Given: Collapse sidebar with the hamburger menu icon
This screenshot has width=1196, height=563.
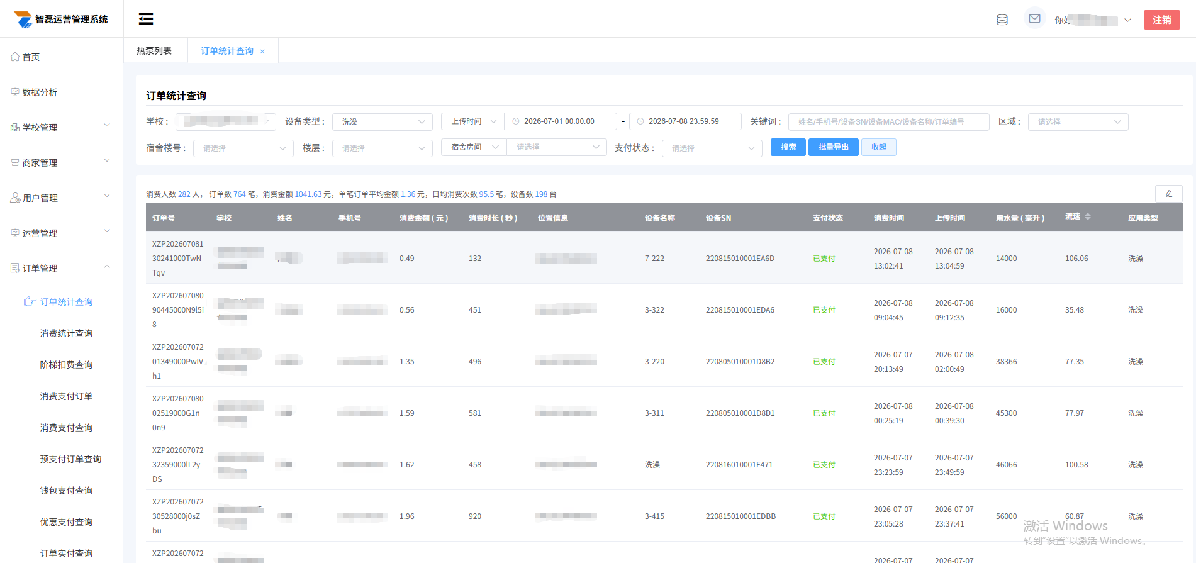Looking at the screenshot, I should (x=146, y=19).
